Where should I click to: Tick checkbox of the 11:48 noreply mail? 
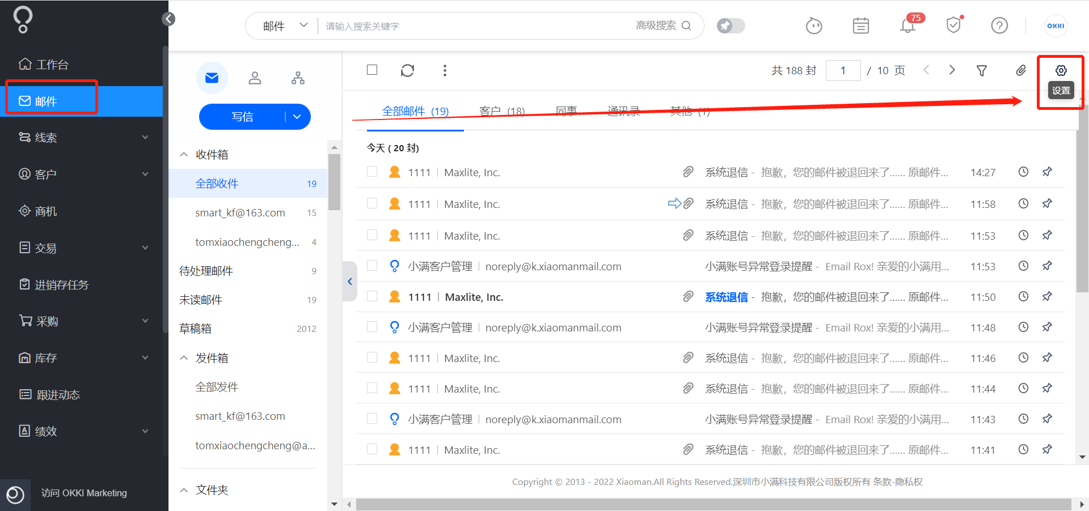tap(372, 327)
